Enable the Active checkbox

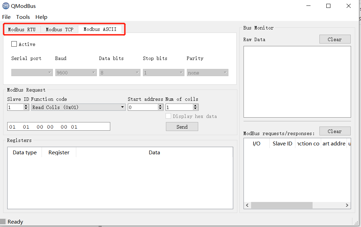click(14, 44)
